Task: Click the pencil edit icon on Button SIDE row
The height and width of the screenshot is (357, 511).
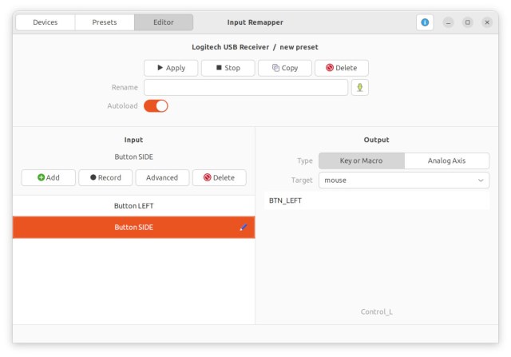Action: tap(243, 228)
